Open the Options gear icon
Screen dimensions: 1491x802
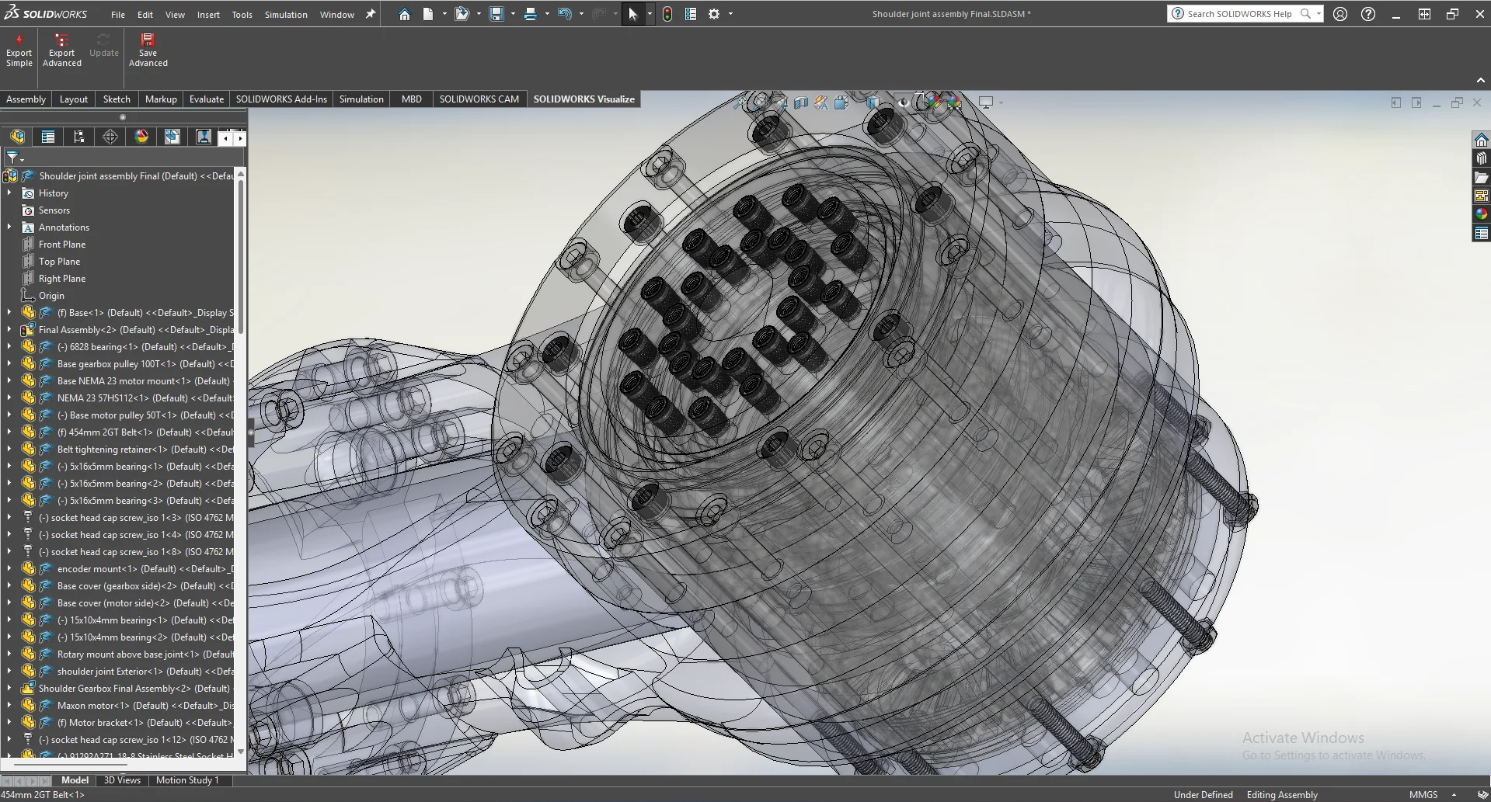(x=714, y=14)
